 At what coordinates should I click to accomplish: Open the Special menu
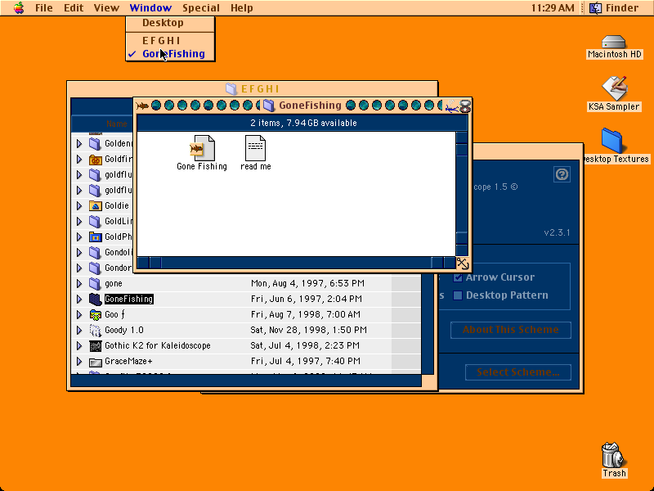coord(200,8)
